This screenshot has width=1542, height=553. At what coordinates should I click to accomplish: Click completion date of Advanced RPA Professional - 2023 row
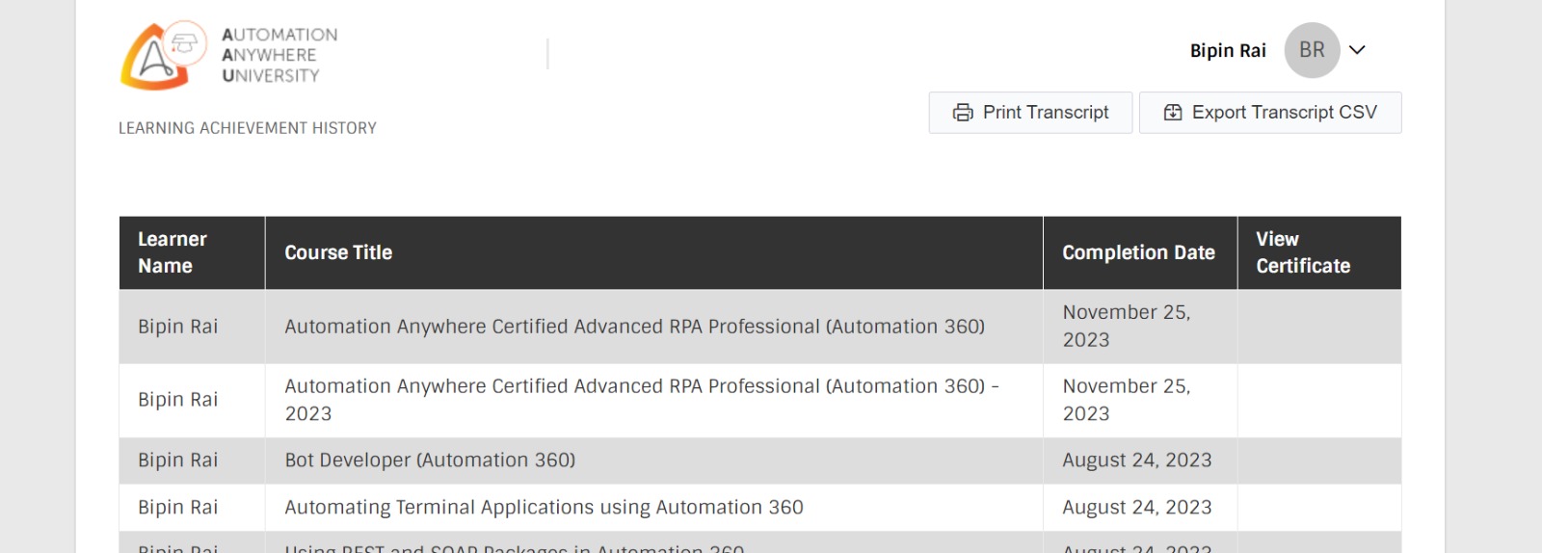[x=1127, y=400]
